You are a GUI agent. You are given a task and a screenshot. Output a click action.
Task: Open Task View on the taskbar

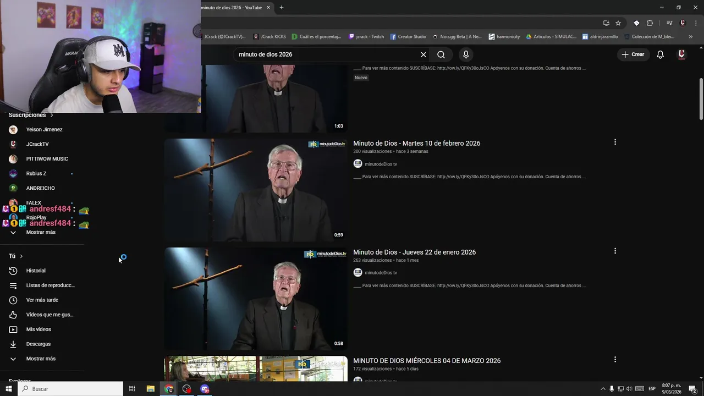(132, 389)
